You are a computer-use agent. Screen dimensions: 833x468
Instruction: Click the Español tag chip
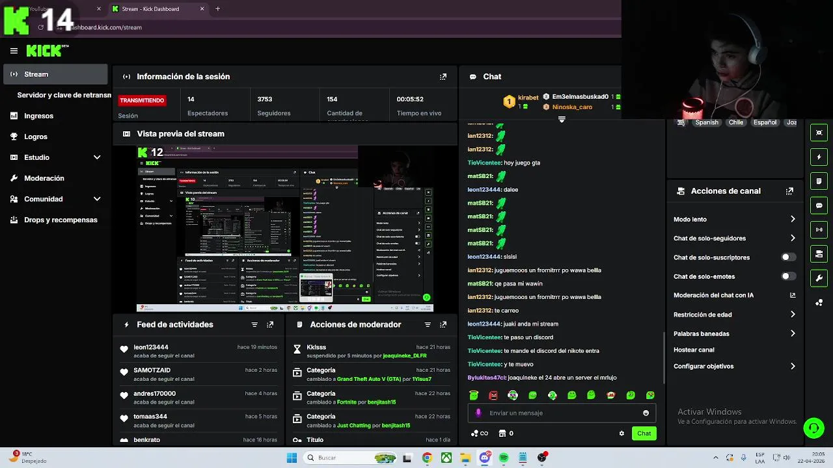[x=765, y=122]
